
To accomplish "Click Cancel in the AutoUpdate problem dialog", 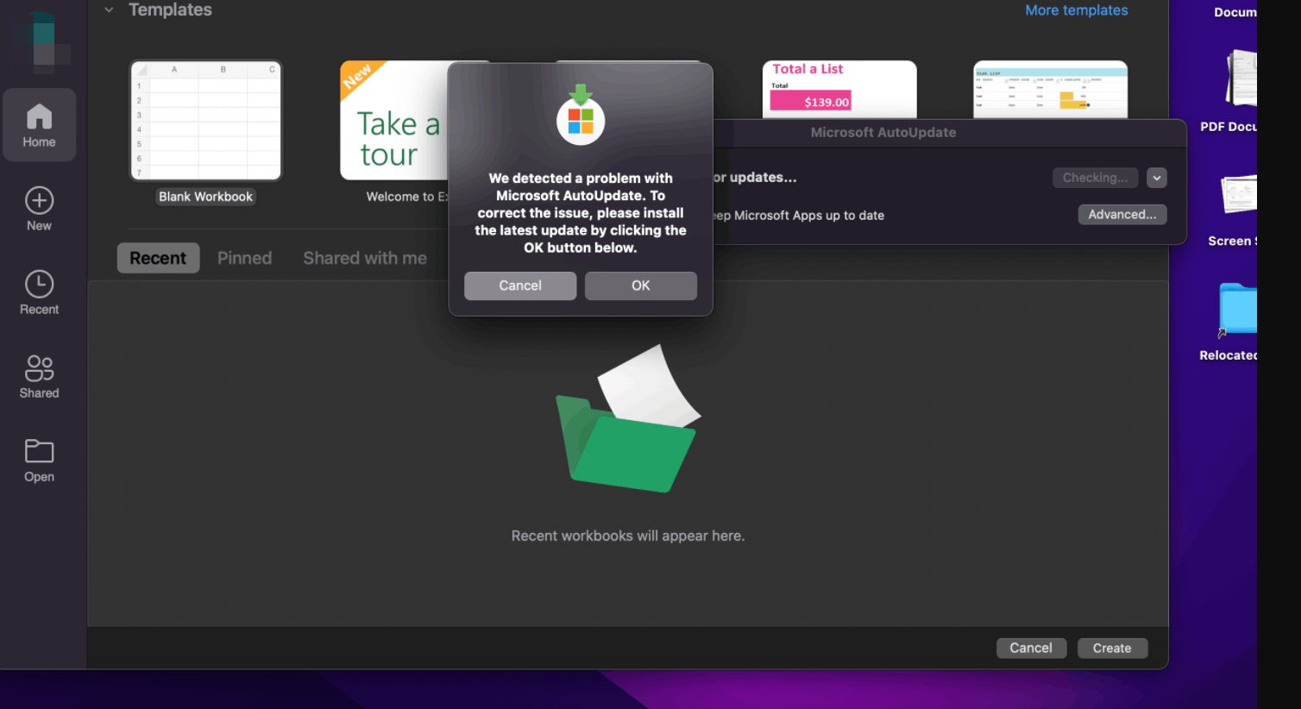I will pos(520,285).
